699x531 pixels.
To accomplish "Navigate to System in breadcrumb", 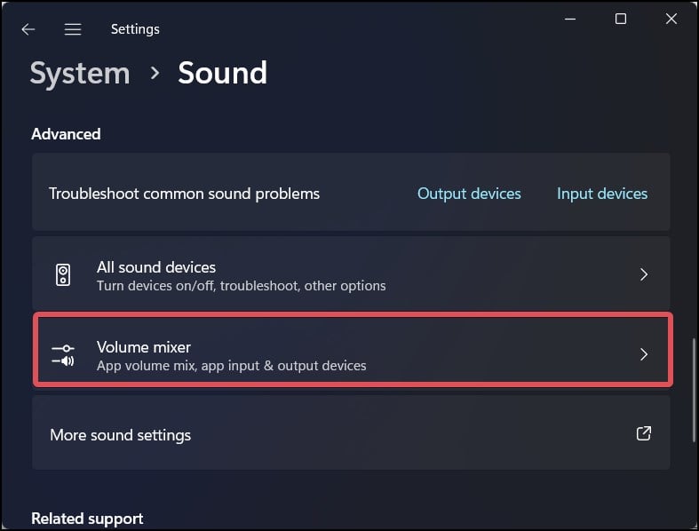I will pyautogui.click(x=80, y=73).
